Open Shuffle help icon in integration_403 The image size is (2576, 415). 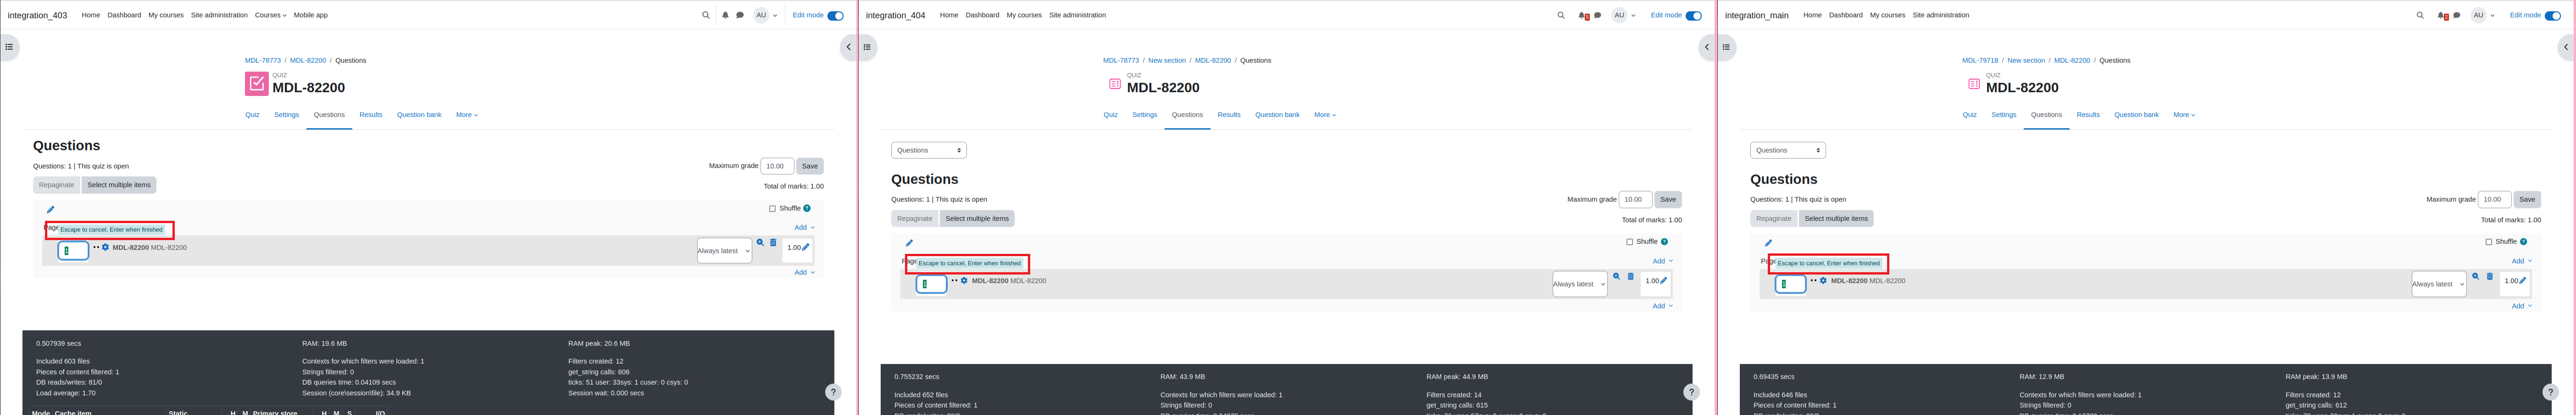(807, 208)
